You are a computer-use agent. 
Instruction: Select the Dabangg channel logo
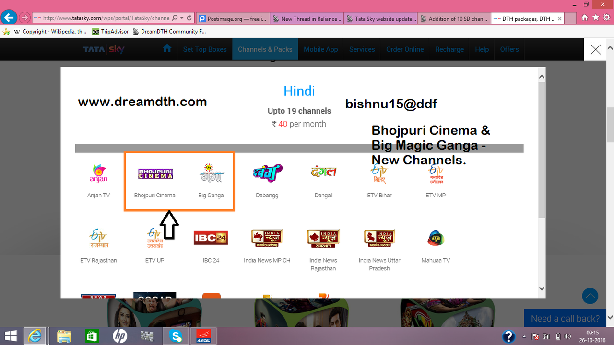coord(267,173)
